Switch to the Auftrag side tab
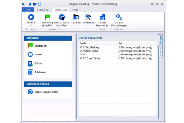Viewport: 184px width, 123px height. (161, 40)
